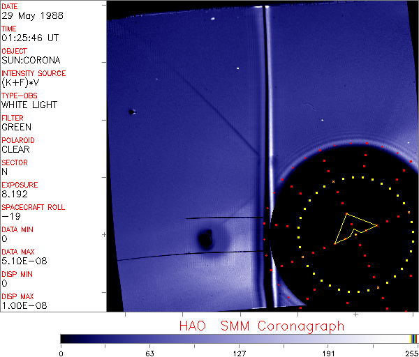Image resolution: width=419 pixels, height=357 pixels.
Task: Click the display max value 1.00E-08
Action: 22,305
